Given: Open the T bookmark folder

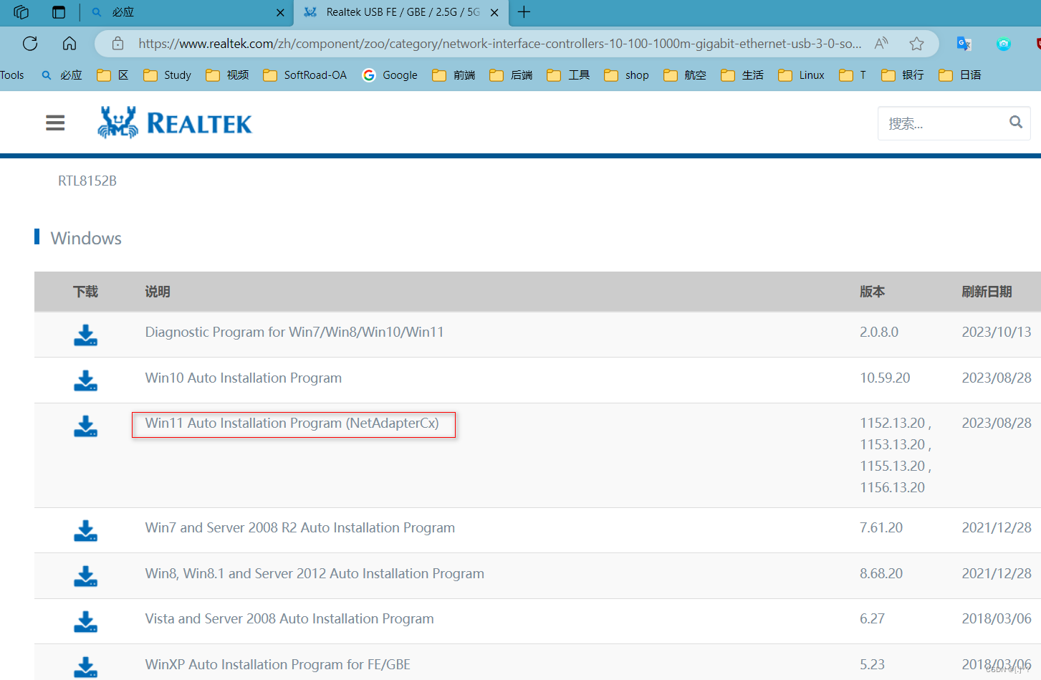Looking at the screenshot, I should 853,75.
